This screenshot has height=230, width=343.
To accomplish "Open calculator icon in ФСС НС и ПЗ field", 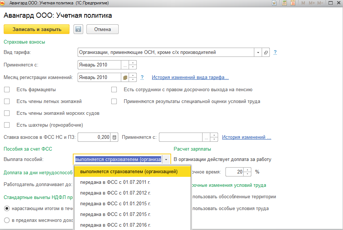I will click(x=114, y=137).
